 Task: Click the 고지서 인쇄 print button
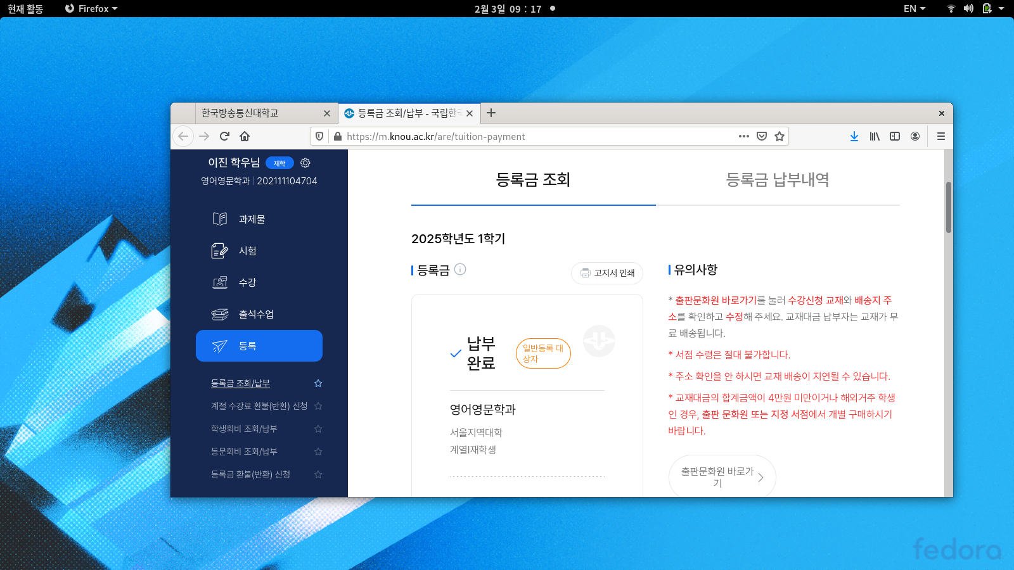pyautogui.click(x=607, y=273)
